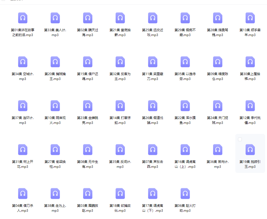Tick the checkbox on 第19集 抛砖引玉.mp3

240,139
